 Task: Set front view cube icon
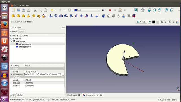click(x=149, y=10)
